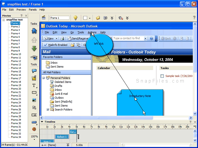The image size is (198, 148).
Task: Open the Help menu
Action: tap(42, 10)
